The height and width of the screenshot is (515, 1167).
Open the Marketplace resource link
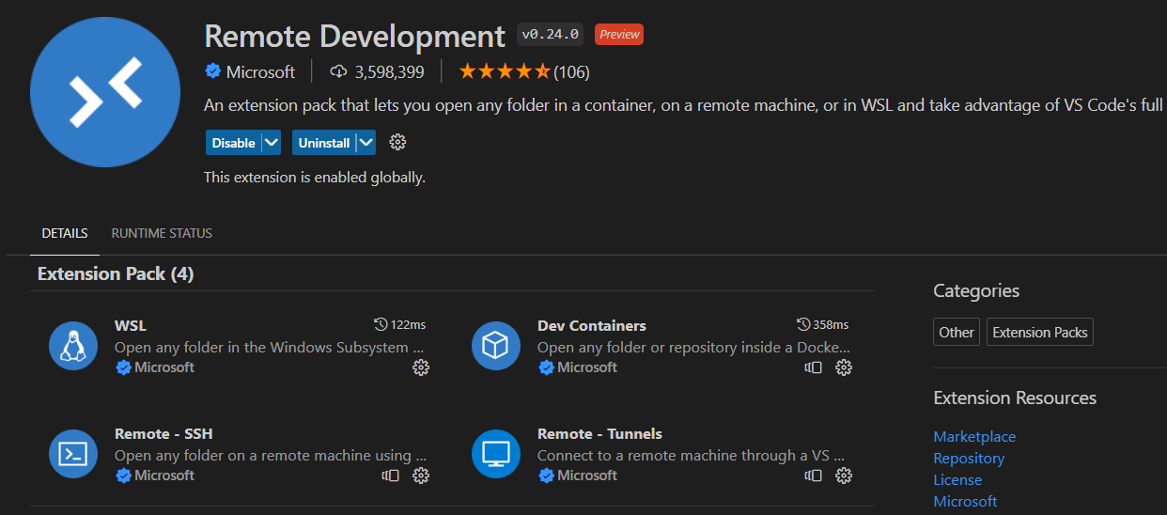tap(974, 436)
